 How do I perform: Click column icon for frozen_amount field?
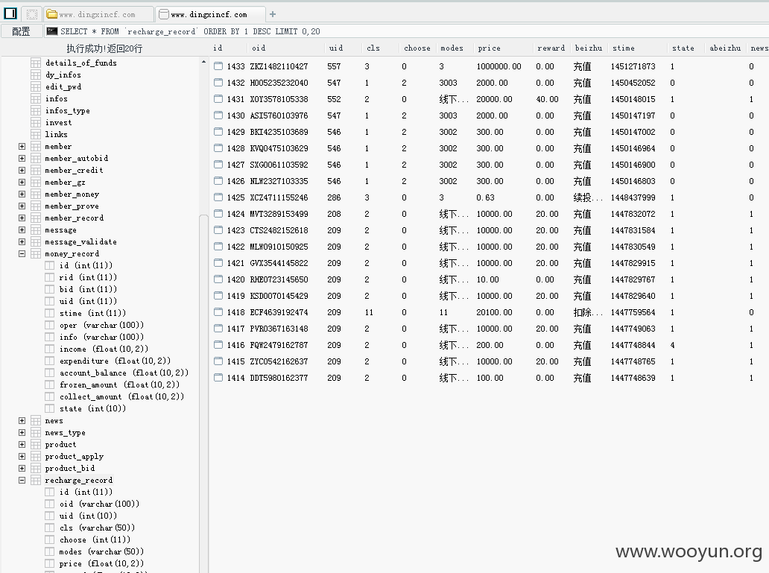pyautogui.click(x=49, y=384)
